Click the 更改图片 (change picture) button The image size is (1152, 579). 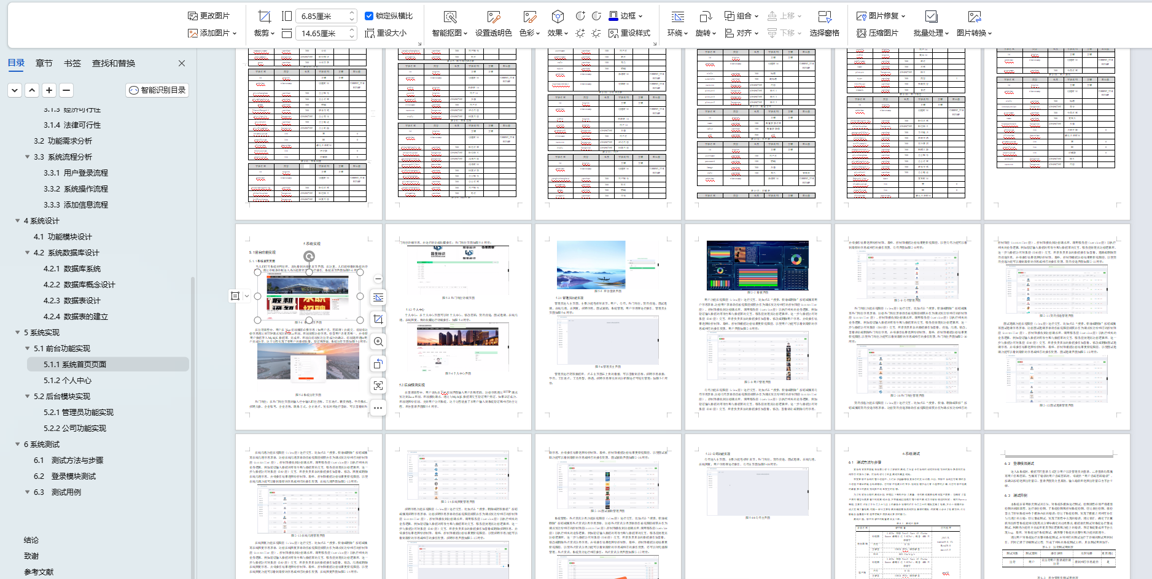209,16
